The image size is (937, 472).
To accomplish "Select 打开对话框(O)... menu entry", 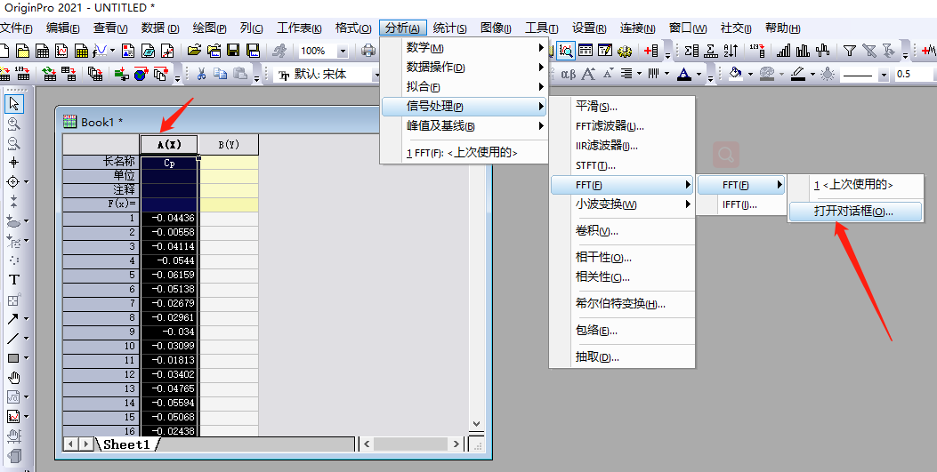I will [x=854, y=212].
